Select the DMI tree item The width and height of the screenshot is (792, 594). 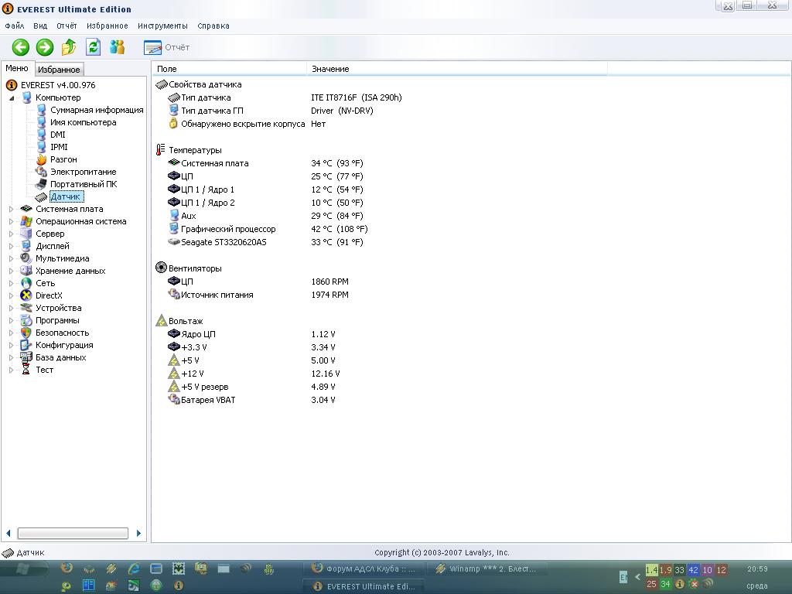click(57, 135)
